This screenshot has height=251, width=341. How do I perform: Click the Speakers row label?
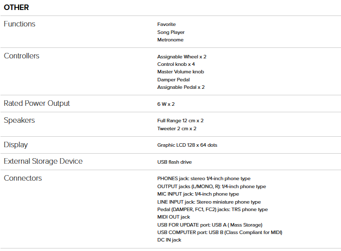click(19, 120)
